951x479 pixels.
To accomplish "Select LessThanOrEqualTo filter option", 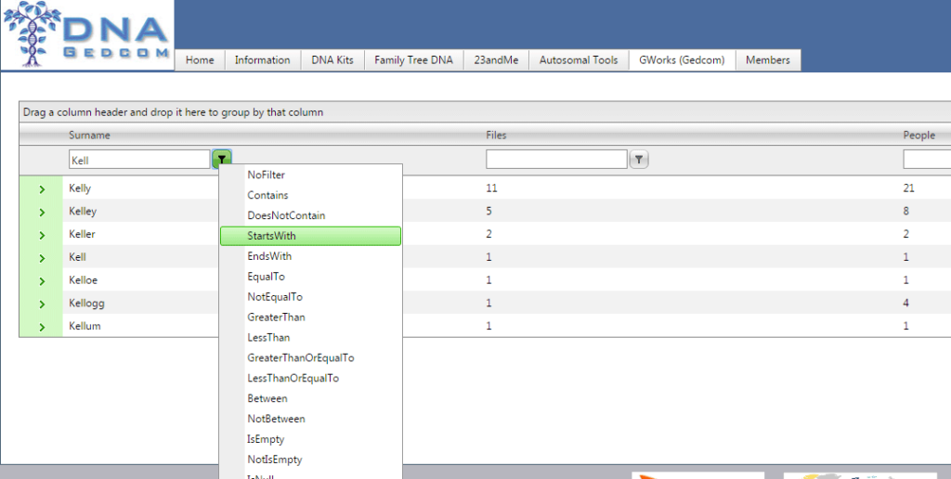I will [x=310, y=378].
